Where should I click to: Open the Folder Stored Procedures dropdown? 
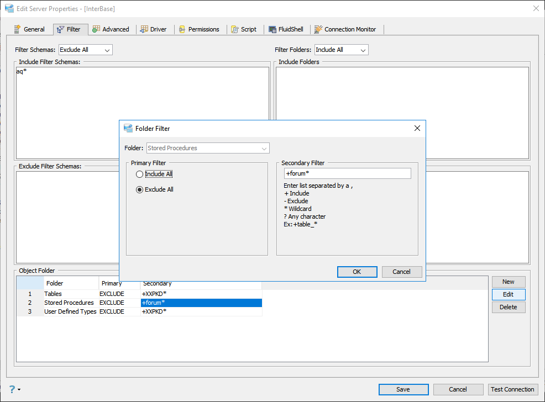(x=208, y=148)
